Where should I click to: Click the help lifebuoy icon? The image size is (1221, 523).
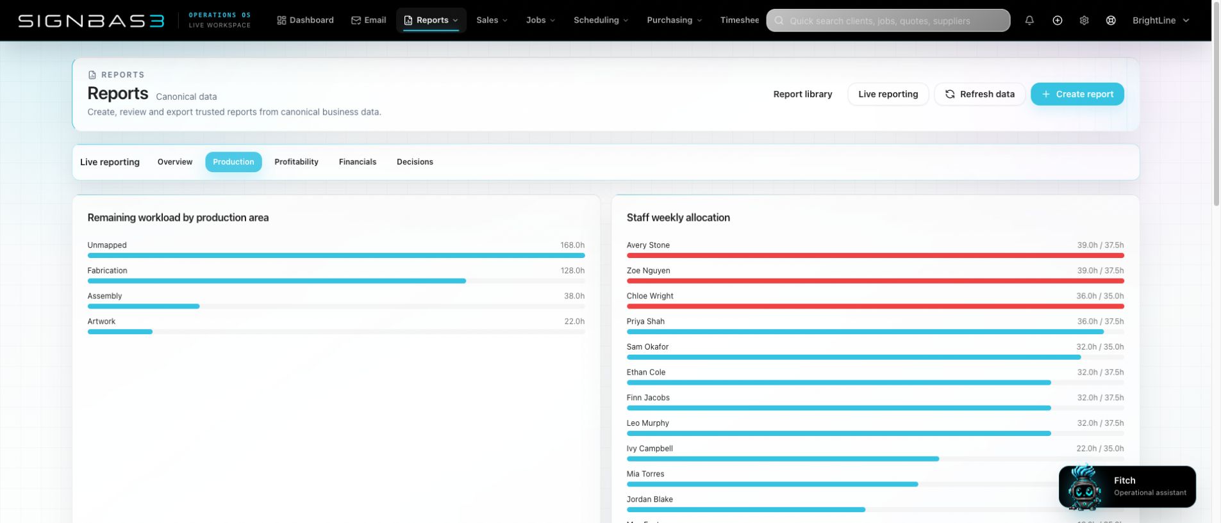pyautogui.click(x=1111, y=20)
